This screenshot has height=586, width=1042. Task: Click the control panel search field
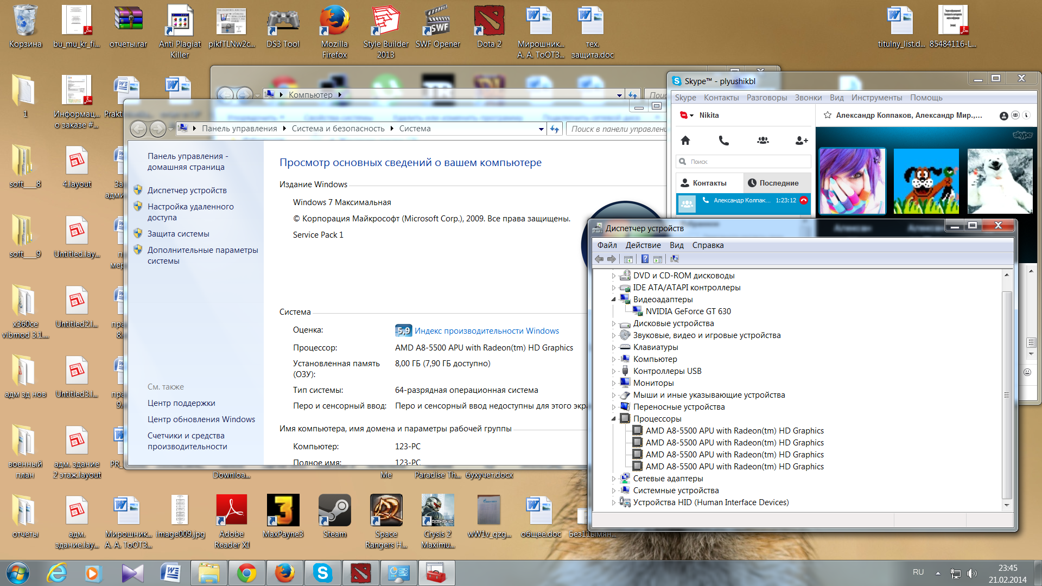click(x=618, y=129)
